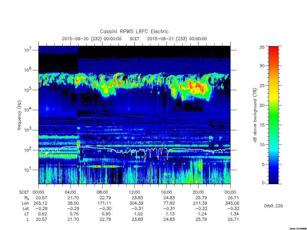307x230 pixels.
Task: Click the 'Rs' row label
Action: click(x=27, y=198)
